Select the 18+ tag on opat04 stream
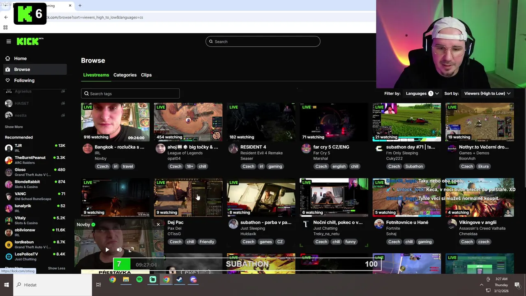Image resolution: width=526 pixels, height=296 pixels. pyautogui.click(x=190, y=166)
